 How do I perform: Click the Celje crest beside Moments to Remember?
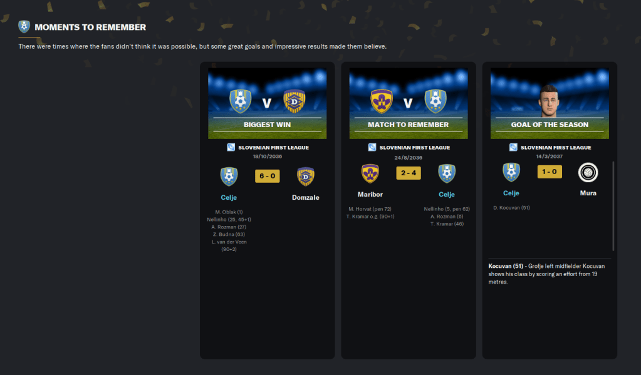point(24,26)
